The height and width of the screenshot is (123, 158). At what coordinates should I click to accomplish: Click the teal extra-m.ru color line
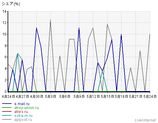[7, 115]
